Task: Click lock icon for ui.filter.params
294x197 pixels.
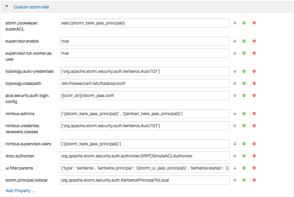Action: (x=235, y=168)
